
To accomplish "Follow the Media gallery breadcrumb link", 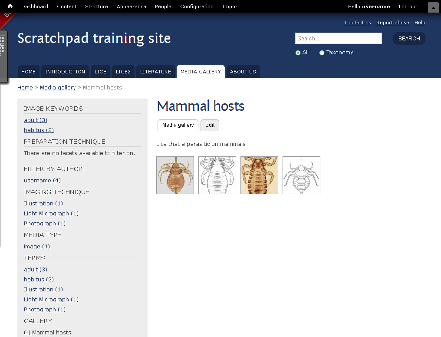I will click(58, 87).
